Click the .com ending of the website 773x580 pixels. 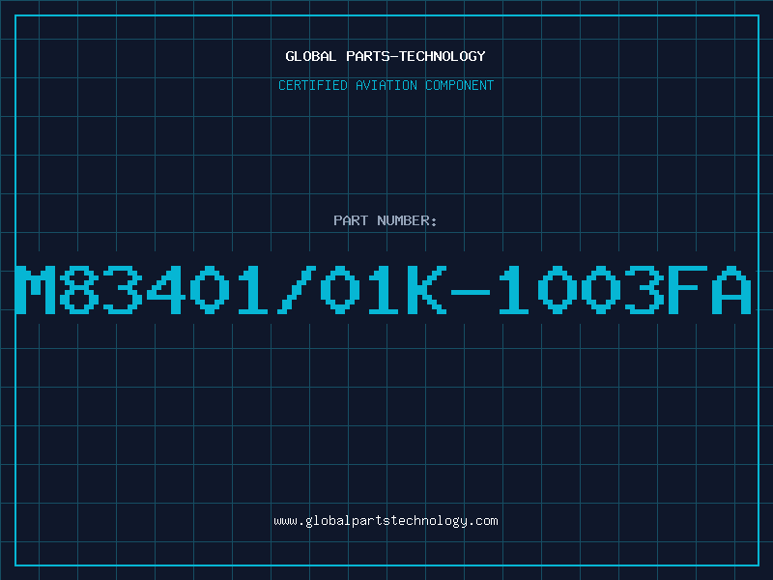click(x=482, y=521)
